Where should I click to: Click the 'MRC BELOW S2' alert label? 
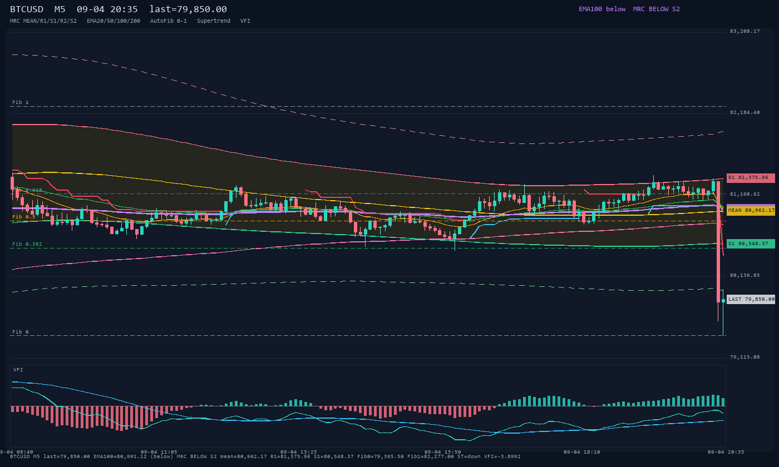(657, 9)
